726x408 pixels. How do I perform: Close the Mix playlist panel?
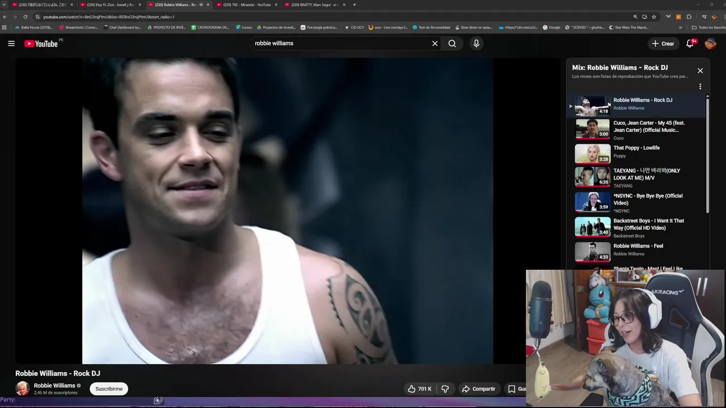[700, 71]
